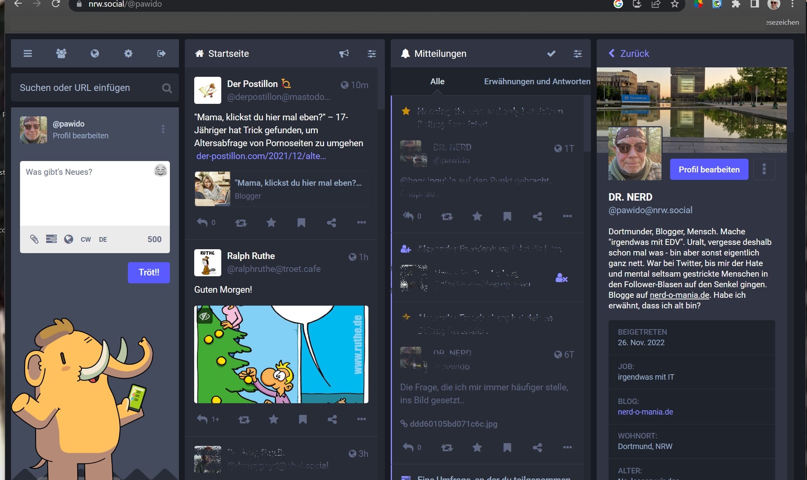Share the 1T DR. NERD notification post
Screen dimensions: 807x480
pos(537,216)
